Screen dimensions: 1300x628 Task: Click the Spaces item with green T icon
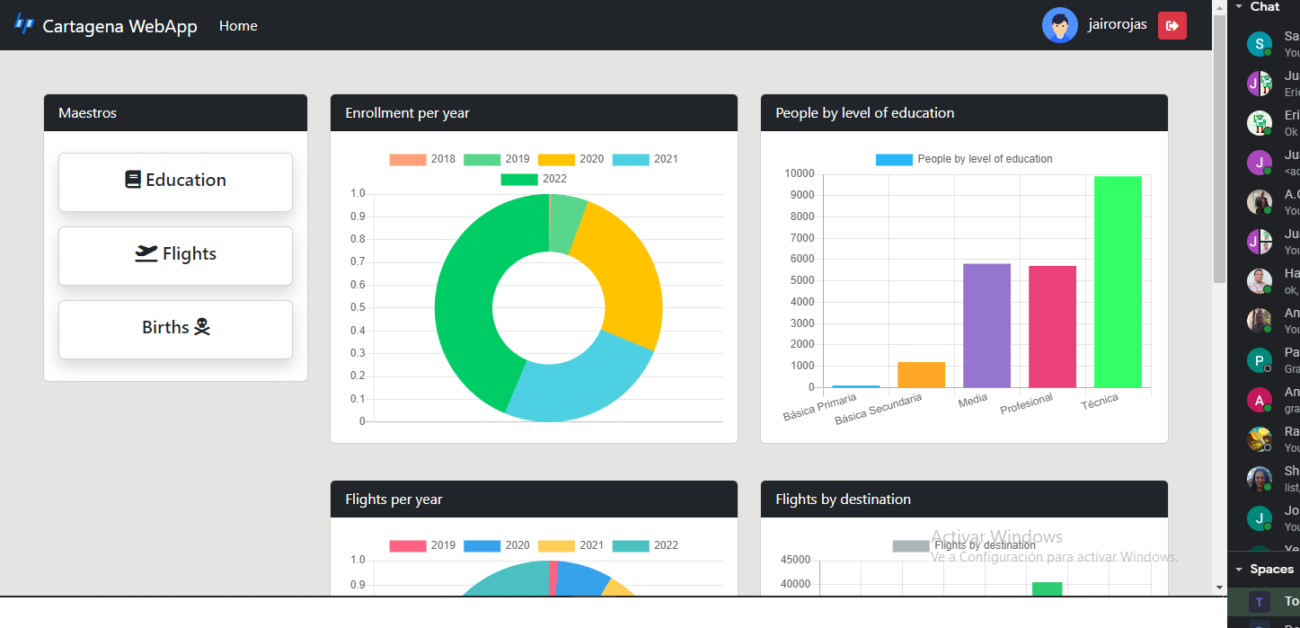pos(1259,600)
